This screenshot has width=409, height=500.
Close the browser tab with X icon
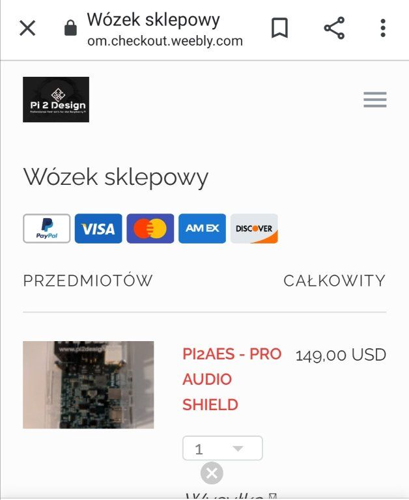click(27, 28)
